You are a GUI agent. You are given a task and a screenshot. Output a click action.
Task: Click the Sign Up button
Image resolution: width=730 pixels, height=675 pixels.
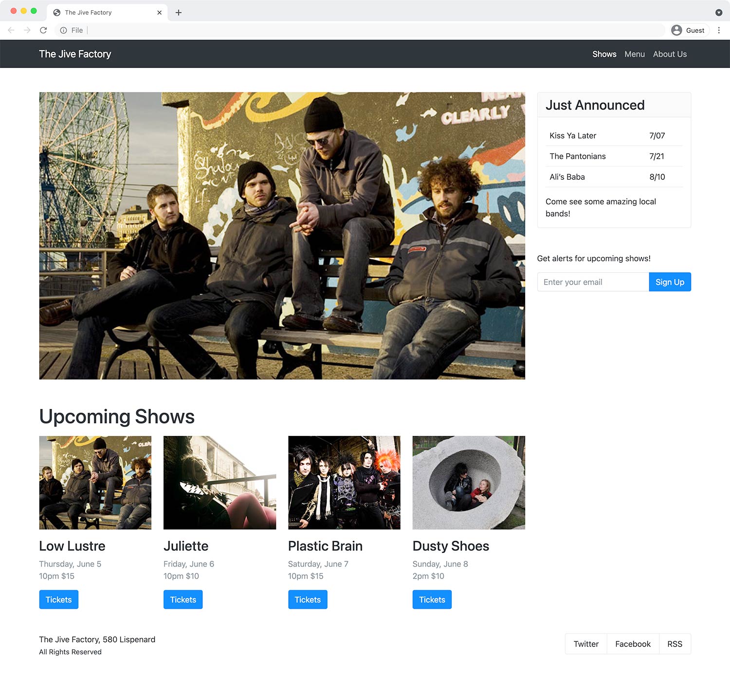point(670,281)
